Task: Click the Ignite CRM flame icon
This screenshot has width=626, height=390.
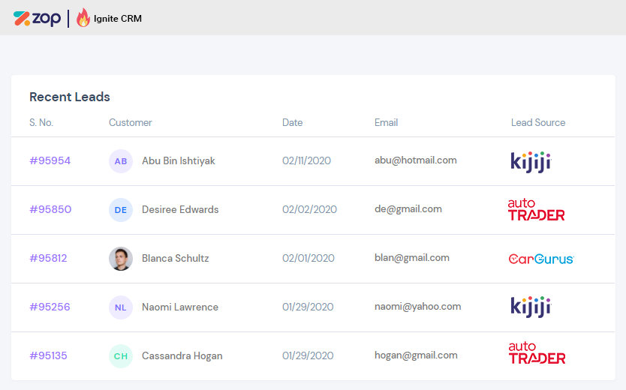Action: 83,17
